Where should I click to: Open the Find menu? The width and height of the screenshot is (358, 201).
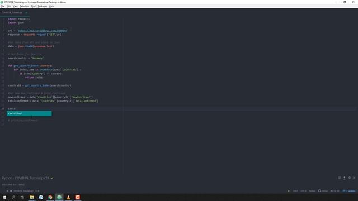(x=34, y=6)
